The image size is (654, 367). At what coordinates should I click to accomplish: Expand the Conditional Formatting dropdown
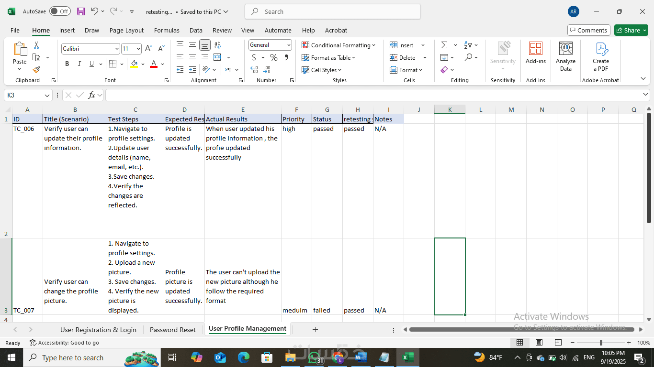coord(373,45)
